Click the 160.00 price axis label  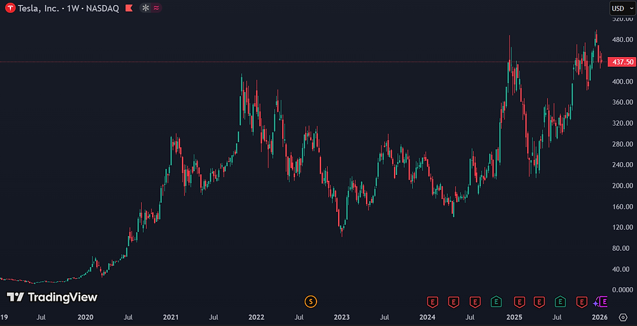623,207
